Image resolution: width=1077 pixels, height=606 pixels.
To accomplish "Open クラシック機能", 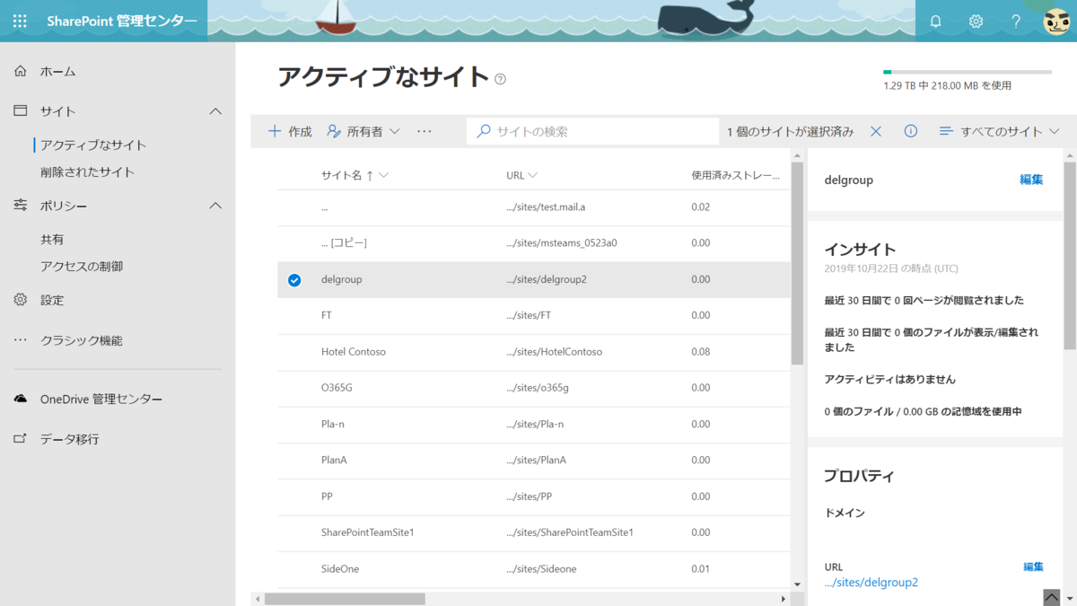I will pos(82,340).
